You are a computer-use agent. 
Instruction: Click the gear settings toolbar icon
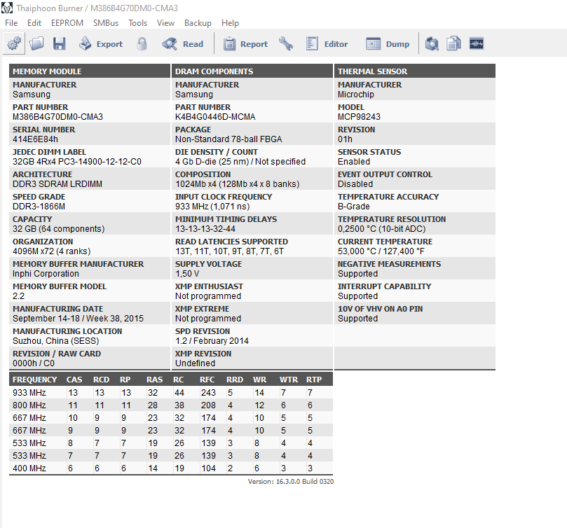point(14,43)
